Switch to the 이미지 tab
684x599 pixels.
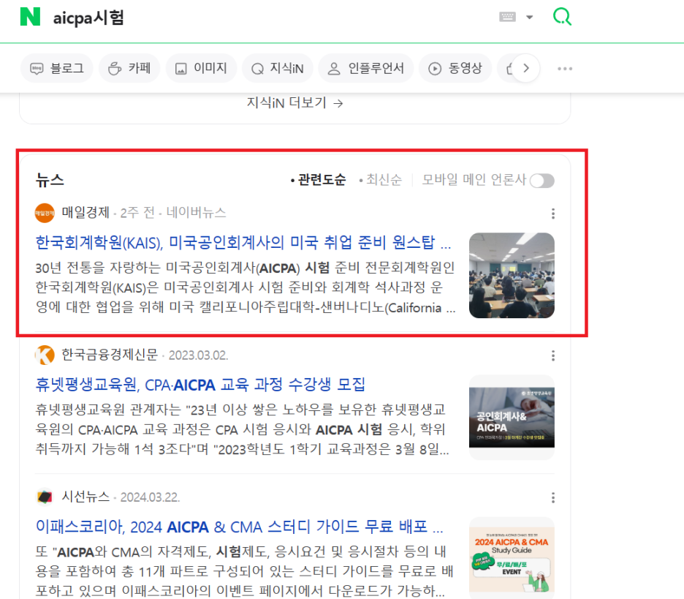pyautogui.click(x=201, y=68)
